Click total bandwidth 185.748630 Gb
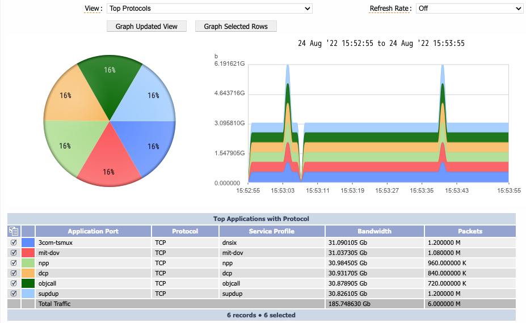Viewport: 526px width, 323px height. click(349, 304)
